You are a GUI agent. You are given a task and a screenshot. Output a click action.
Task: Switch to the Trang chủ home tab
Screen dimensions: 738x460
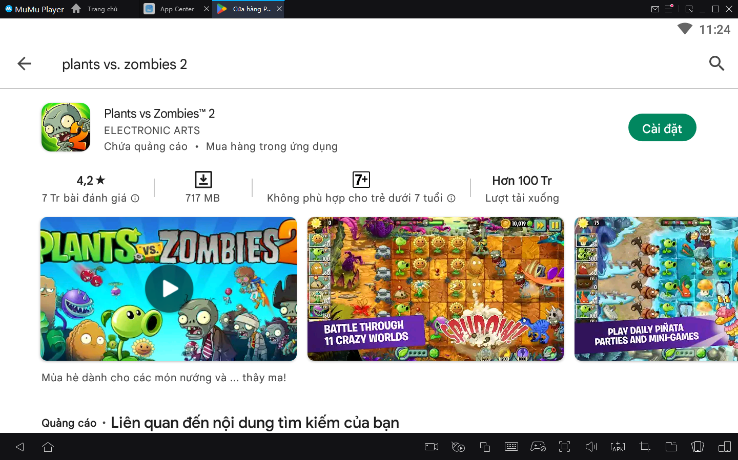[x=96, y=9]
